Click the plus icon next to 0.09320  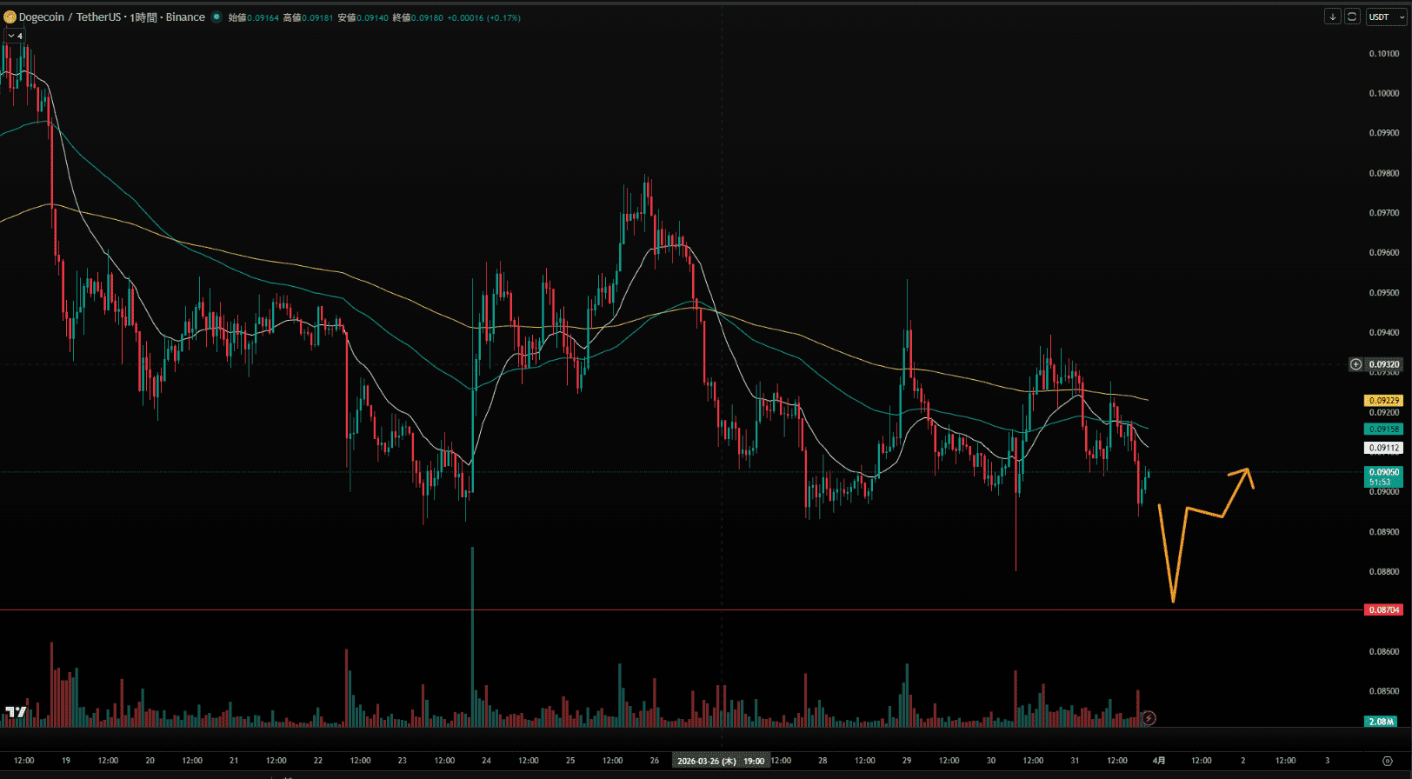[x=1355, y=364]
